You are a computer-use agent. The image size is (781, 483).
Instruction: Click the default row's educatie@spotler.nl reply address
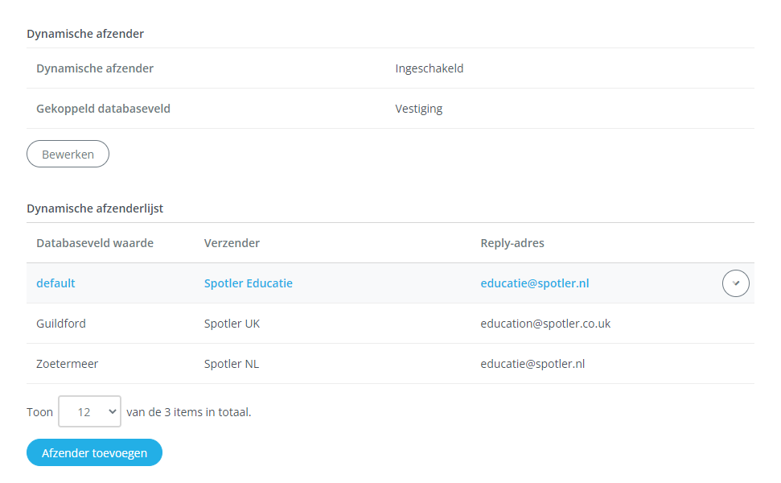point(535,283)
